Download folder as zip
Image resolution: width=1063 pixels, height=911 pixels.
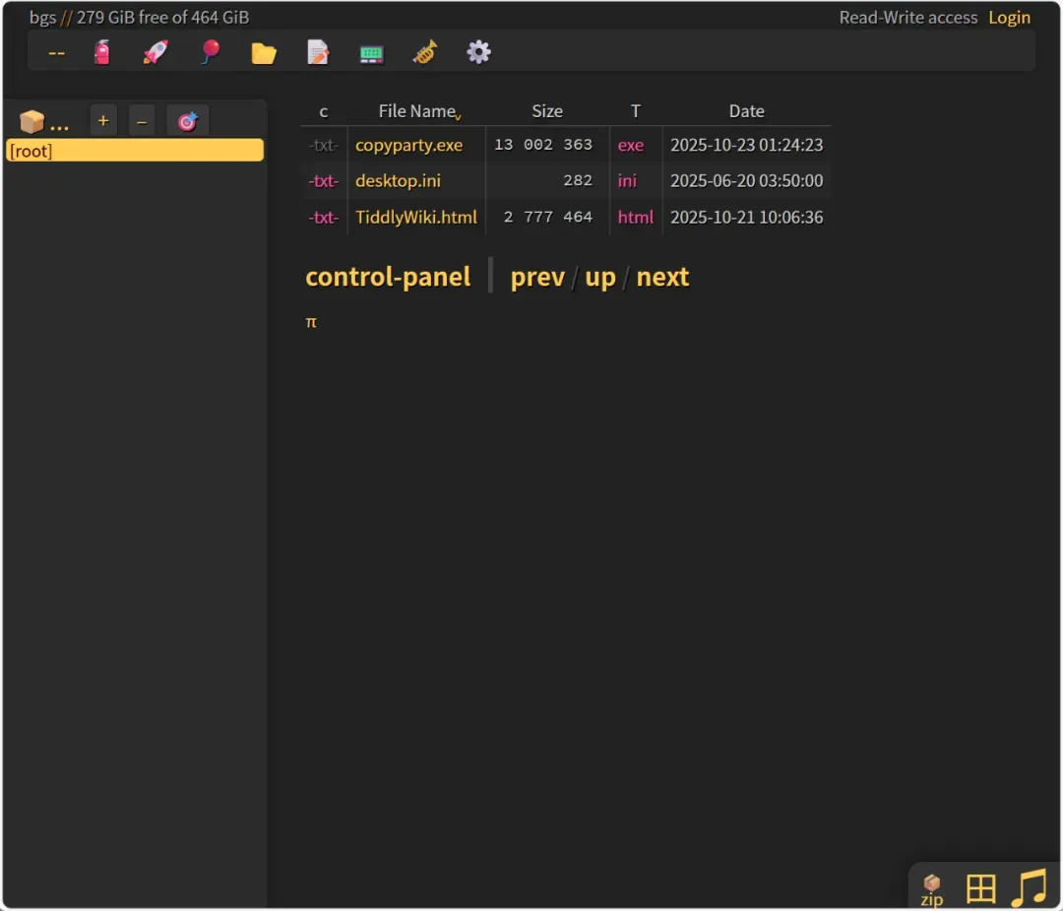[932, 889]
